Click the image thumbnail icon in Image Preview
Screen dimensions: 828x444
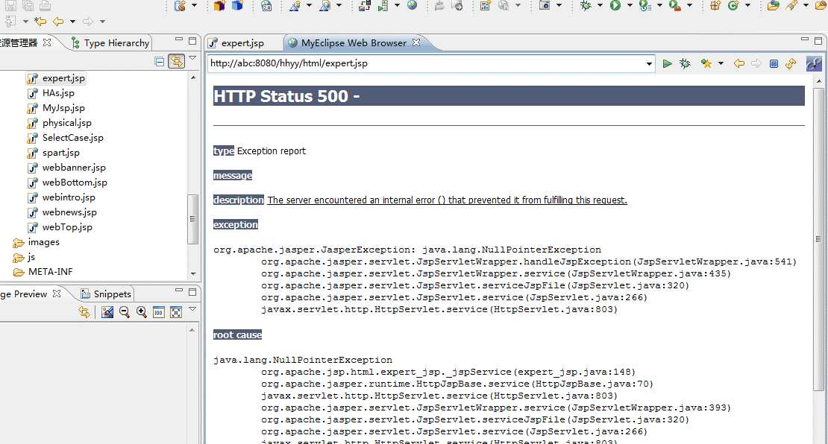click(x=107, y=312)
